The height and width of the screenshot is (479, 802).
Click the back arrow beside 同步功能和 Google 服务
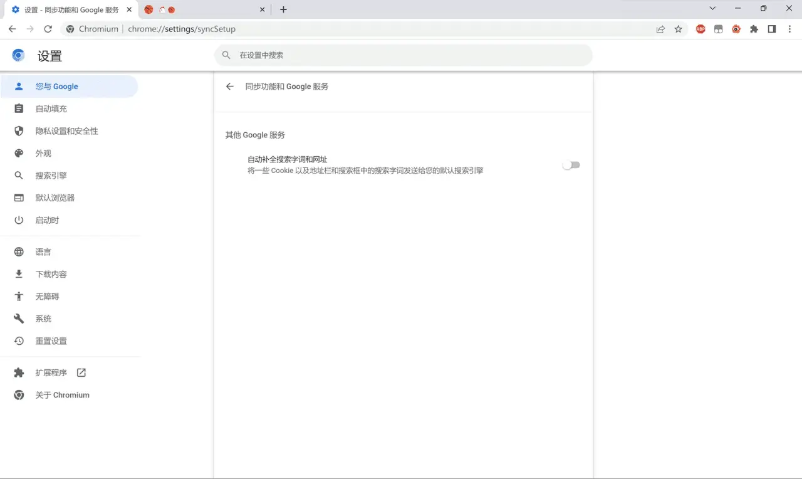pos(230,87)
